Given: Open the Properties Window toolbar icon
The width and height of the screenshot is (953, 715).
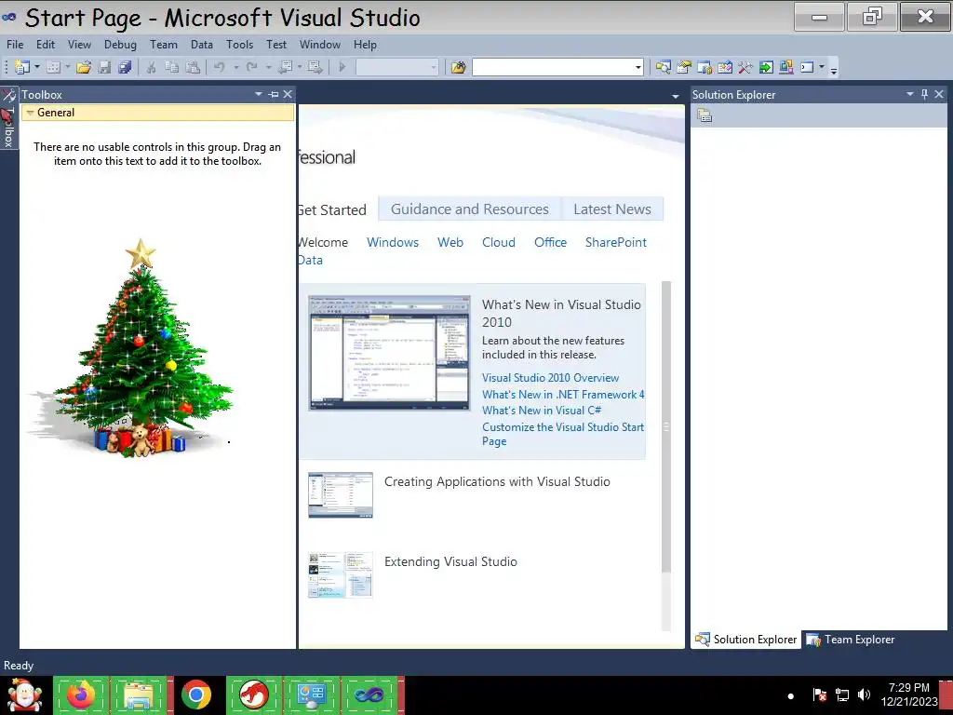Looking at the screenshot, I should pos(684,67).
